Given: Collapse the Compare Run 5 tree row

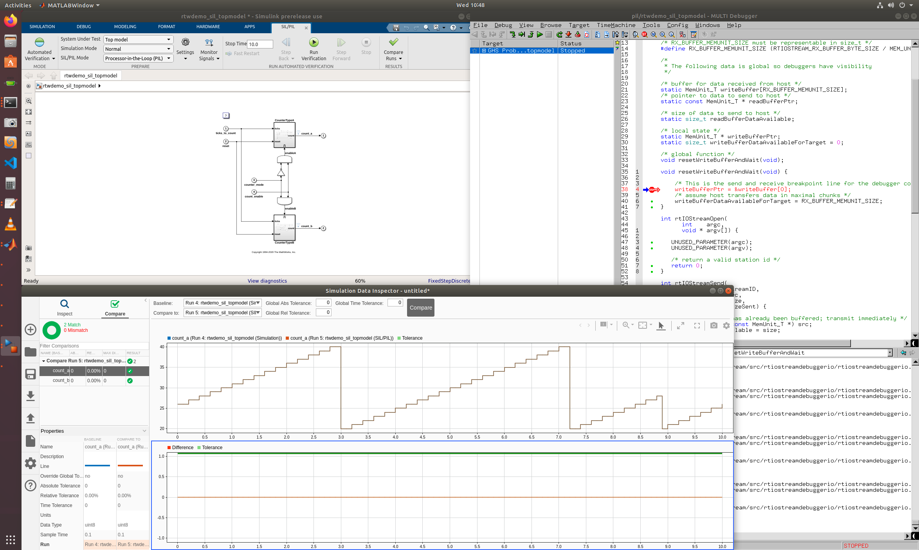Looking at the screenshot, I should pyautogui.click(x=43, y=361).
